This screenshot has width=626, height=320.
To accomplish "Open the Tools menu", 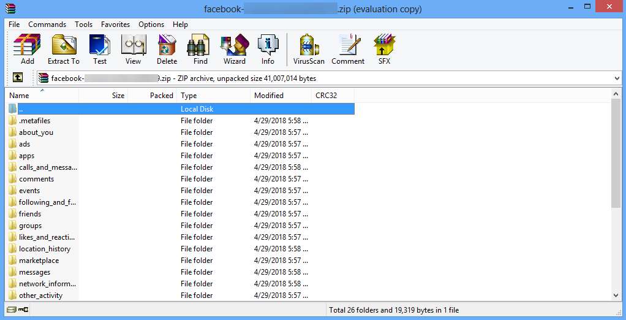I will pyautogui.click(x=83, y=25).
